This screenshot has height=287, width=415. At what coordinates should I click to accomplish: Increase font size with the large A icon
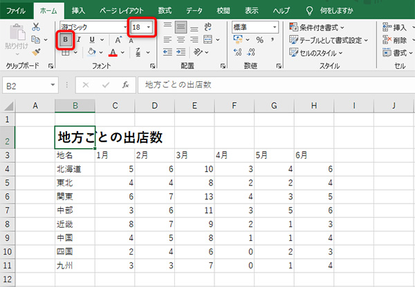pyautogui.click(x=119, y=40)
